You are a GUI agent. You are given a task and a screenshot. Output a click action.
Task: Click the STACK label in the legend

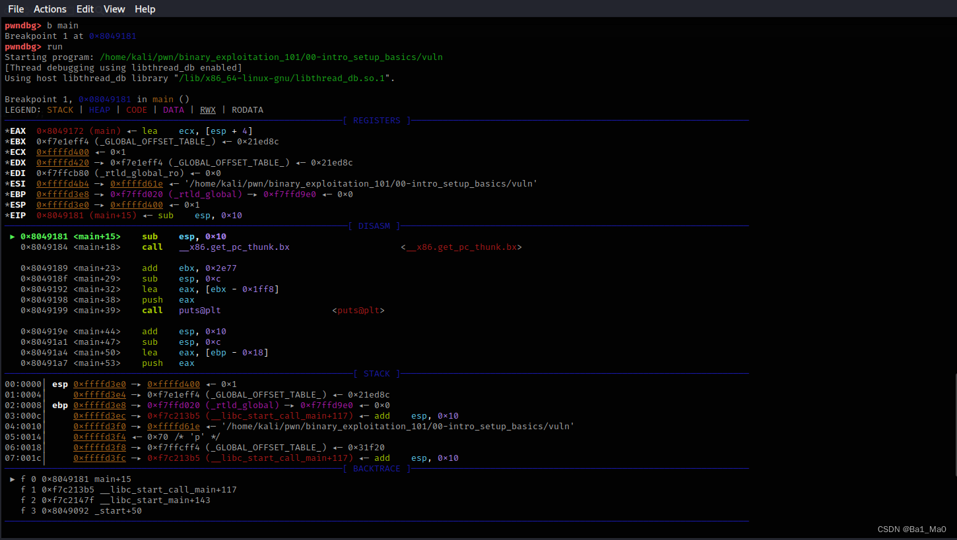click(x=60, y=110)
